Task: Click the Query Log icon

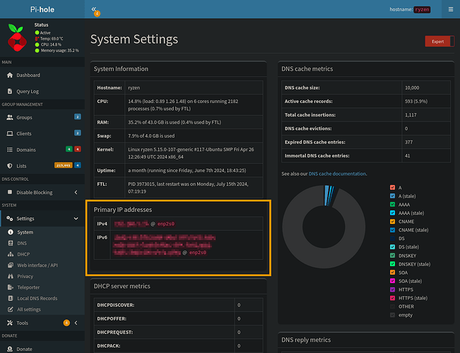Action: pos(8,91)
